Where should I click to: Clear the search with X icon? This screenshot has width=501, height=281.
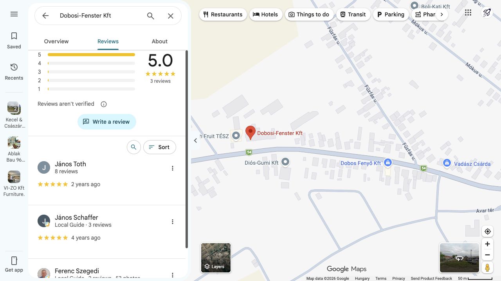point(171,16)
